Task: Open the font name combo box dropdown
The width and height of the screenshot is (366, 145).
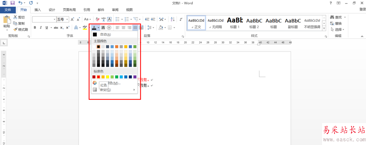Action: (x=55, y=19)
